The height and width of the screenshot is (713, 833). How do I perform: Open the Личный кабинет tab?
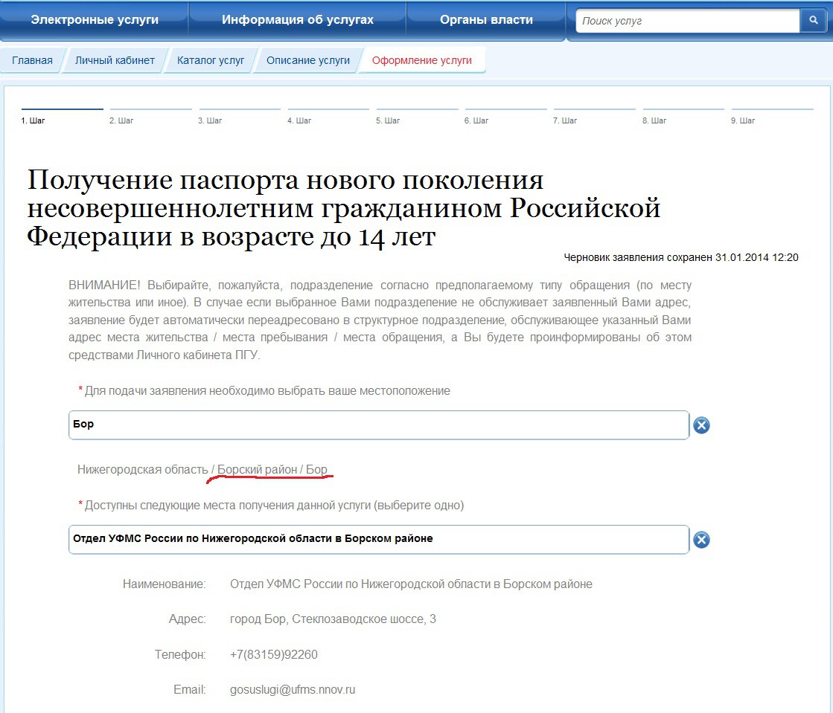tap(115, 60)
